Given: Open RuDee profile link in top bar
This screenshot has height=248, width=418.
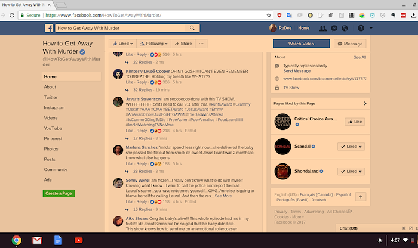Looking at the screenshot, I should pyautogui.click(x=281, y=28).
